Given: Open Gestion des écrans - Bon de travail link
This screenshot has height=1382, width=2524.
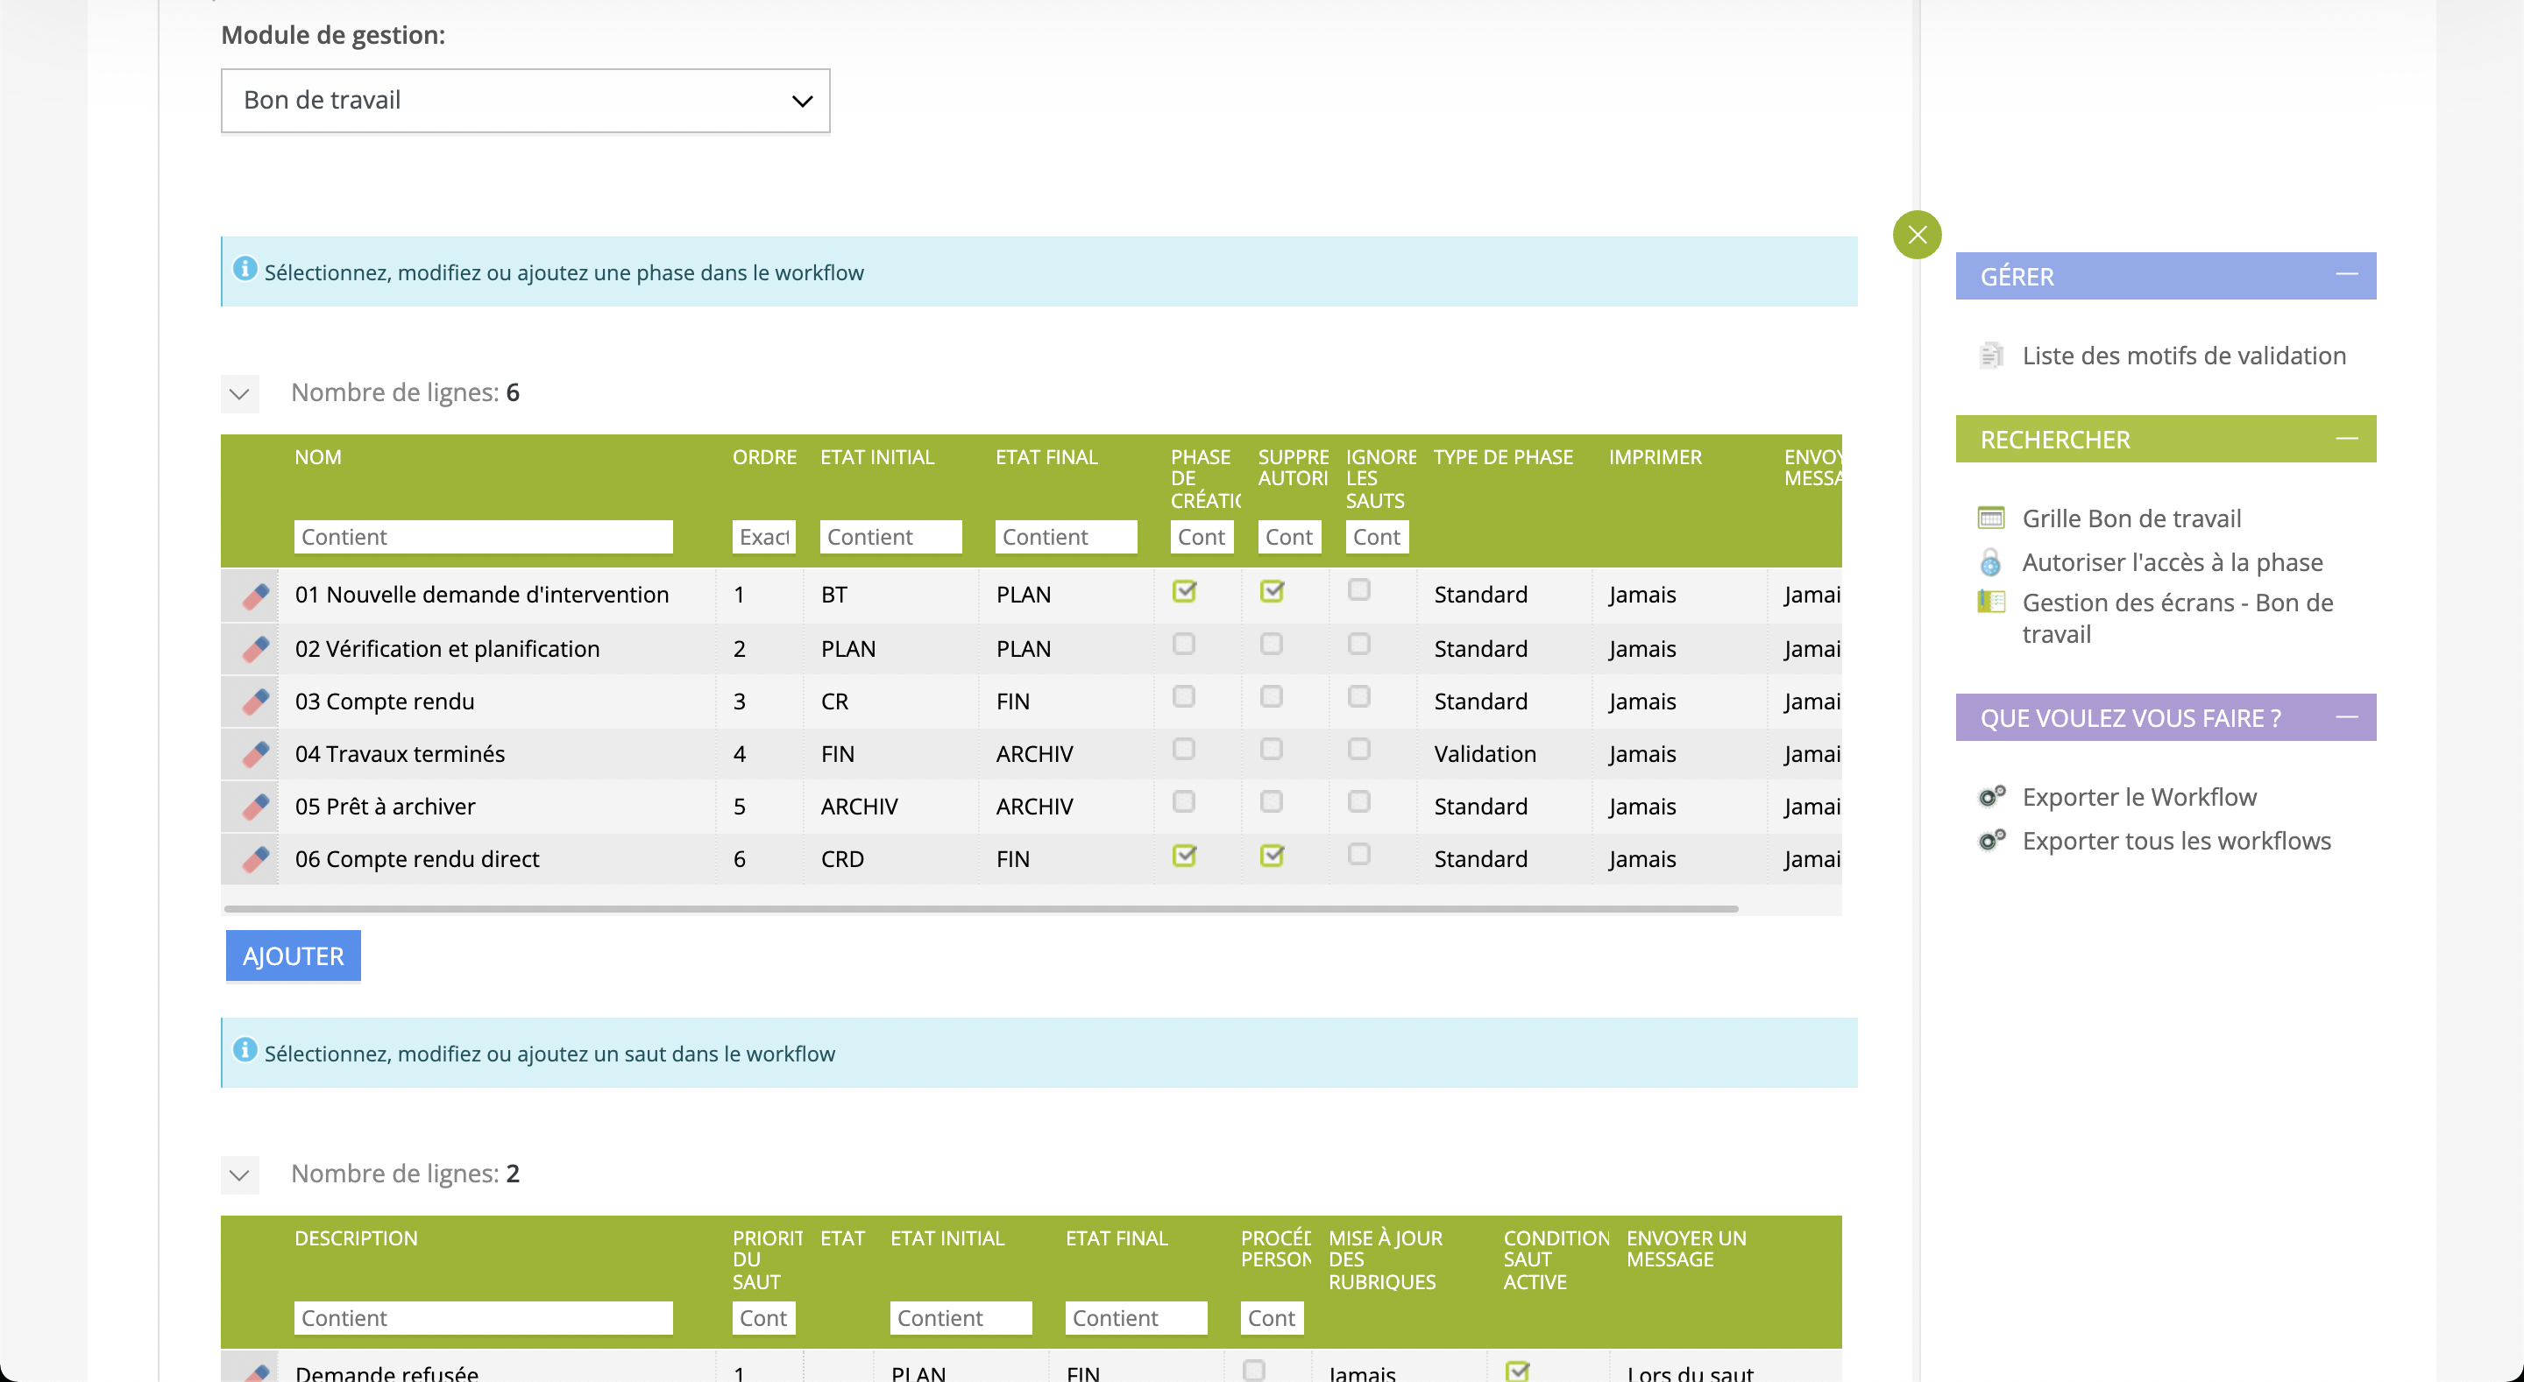Looking at the screenshot, I should coord(2177,618).
